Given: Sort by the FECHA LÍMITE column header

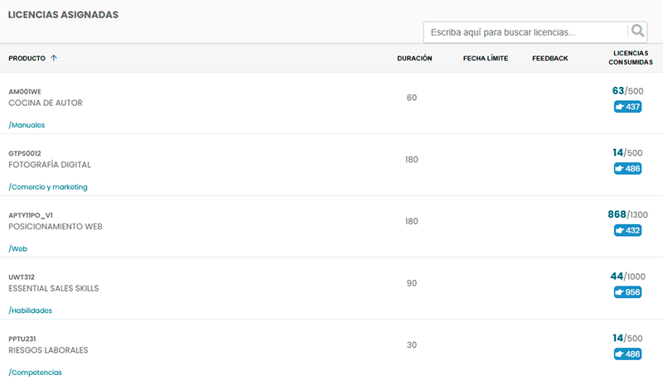Looking at the screenshot, I should tap(486, 58).
